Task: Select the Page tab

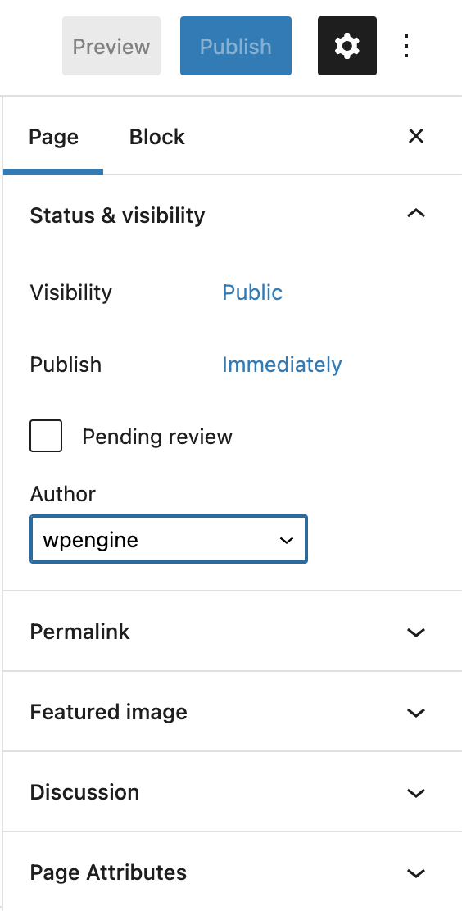Action: pos(53,137)
